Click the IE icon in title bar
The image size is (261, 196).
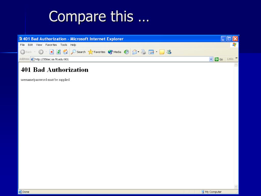[x=20, y=39]
